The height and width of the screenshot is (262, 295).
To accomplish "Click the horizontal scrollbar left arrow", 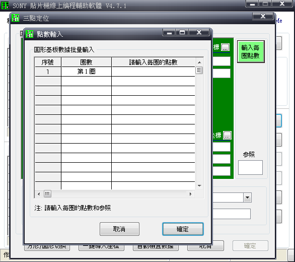I will point(39,194).
